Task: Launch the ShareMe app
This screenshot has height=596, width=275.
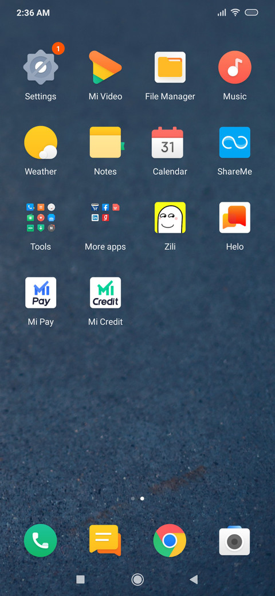Action: tap(235, 143)
